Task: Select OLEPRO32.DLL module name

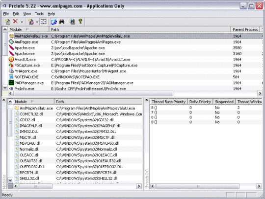Action: tap(32, 167)
